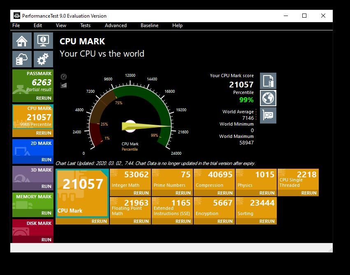Run the Memory Mark test

pos(33,213)
